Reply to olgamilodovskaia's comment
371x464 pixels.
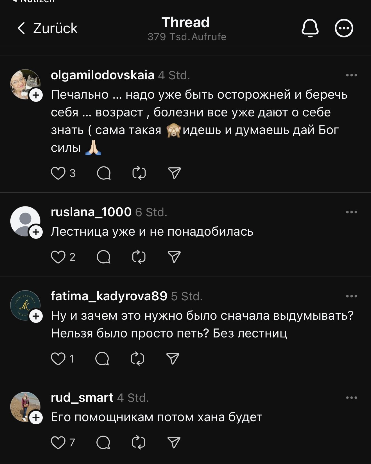click(104, 173)
